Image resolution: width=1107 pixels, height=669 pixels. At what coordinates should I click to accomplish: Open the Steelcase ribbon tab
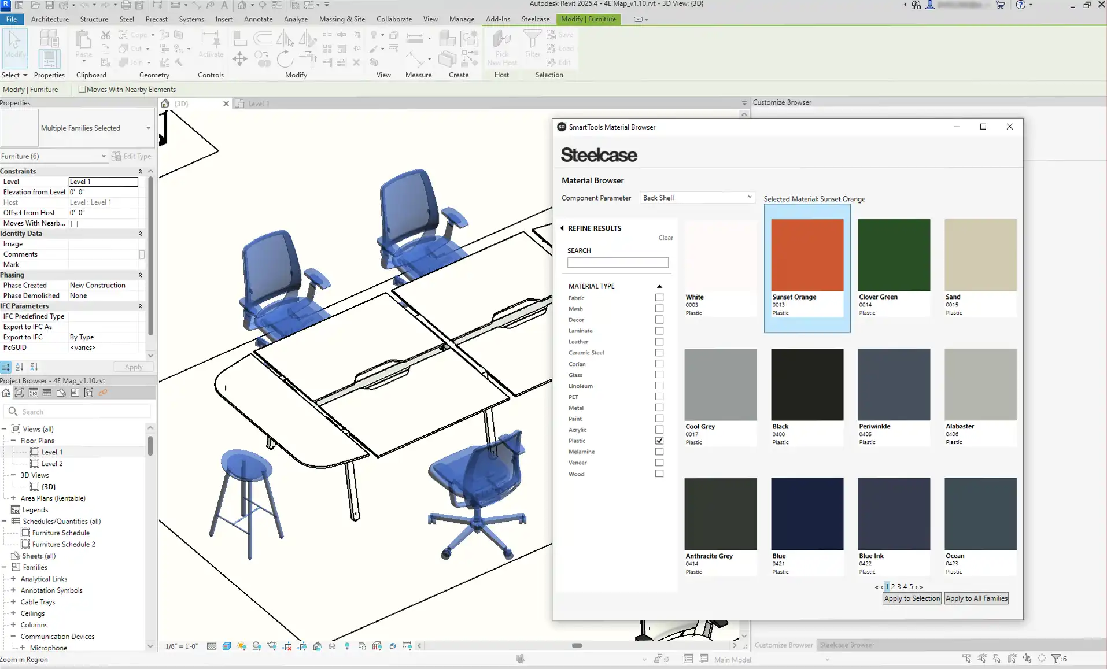click(535, 19)
